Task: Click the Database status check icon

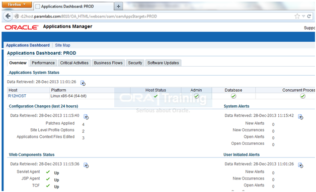Action: (x=233, y=96)
